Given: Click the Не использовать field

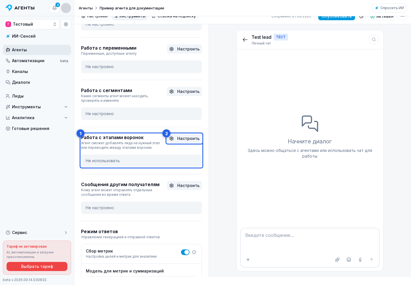Looking at the screenshot, I should point(141,161).
